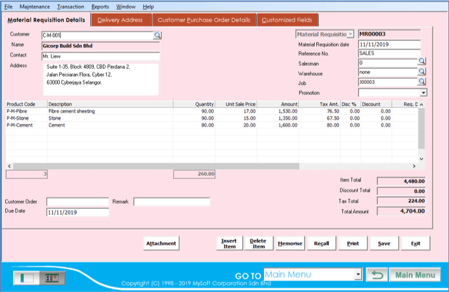Click the Contact field with Mr. Liew

pyautogui.click(x=100, y=57)
